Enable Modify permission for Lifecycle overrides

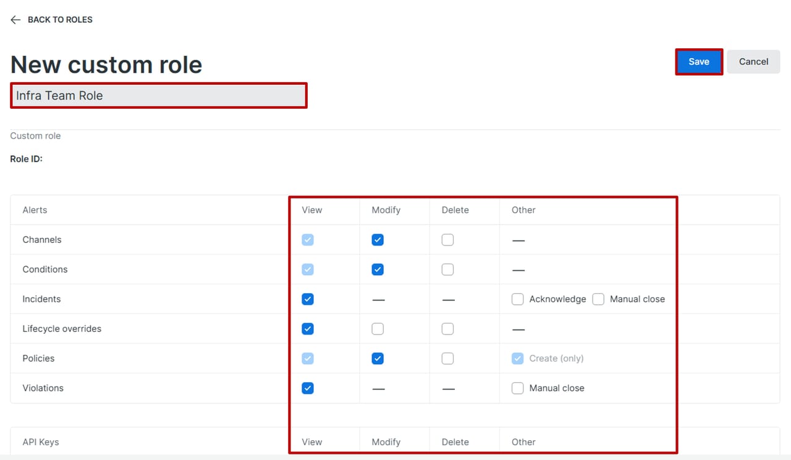pos(378,329)
